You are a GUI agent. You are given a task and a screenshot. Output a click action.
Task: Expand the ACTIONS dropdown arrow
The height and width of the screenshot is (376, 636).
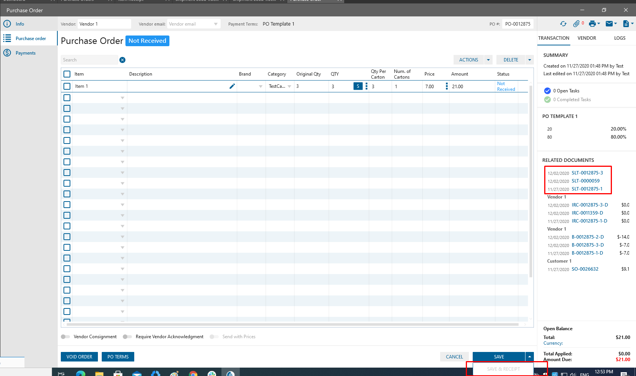coord(488,60)
